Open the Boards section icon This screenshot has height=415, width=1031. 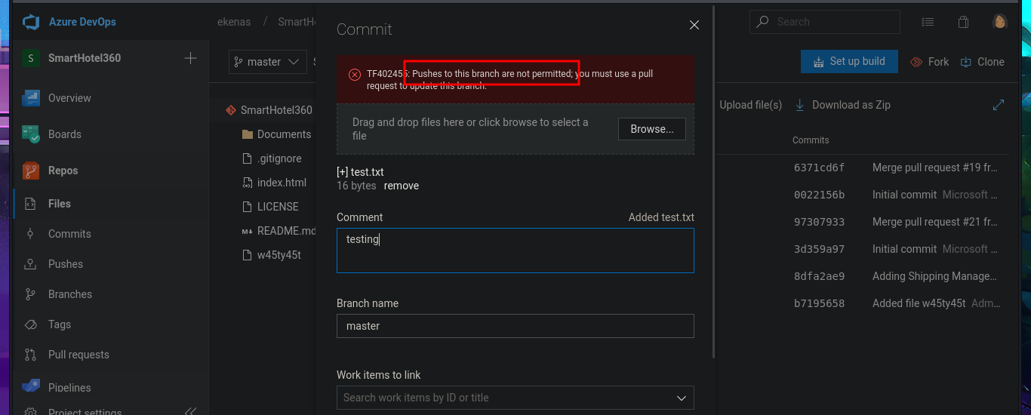pos(30,134)
